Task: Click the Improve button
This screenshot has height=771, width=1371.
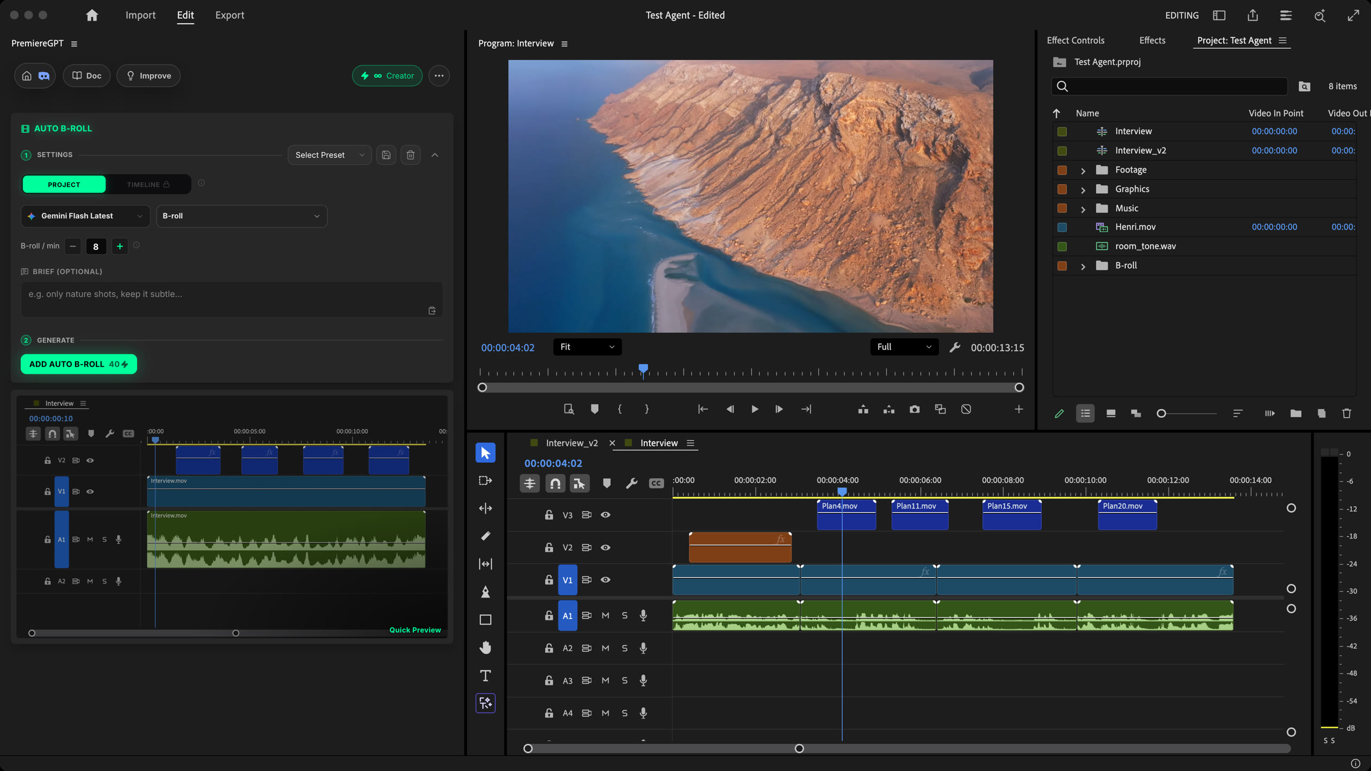Action: click(x=148, y=75)
